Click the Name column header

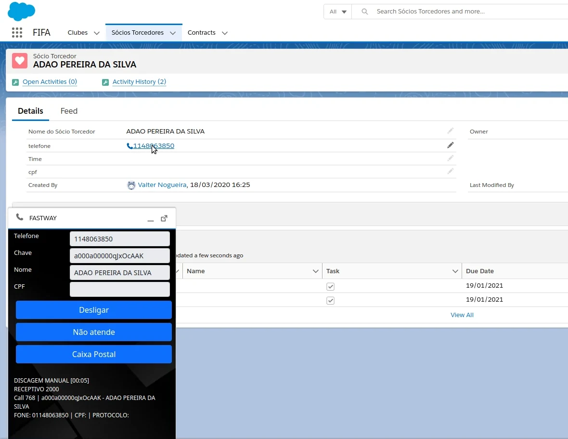(195, 271)
